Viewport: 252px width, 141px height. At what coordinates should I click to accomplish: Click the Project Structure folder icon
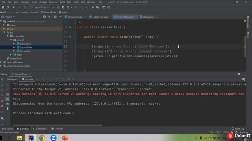[98, 7]
